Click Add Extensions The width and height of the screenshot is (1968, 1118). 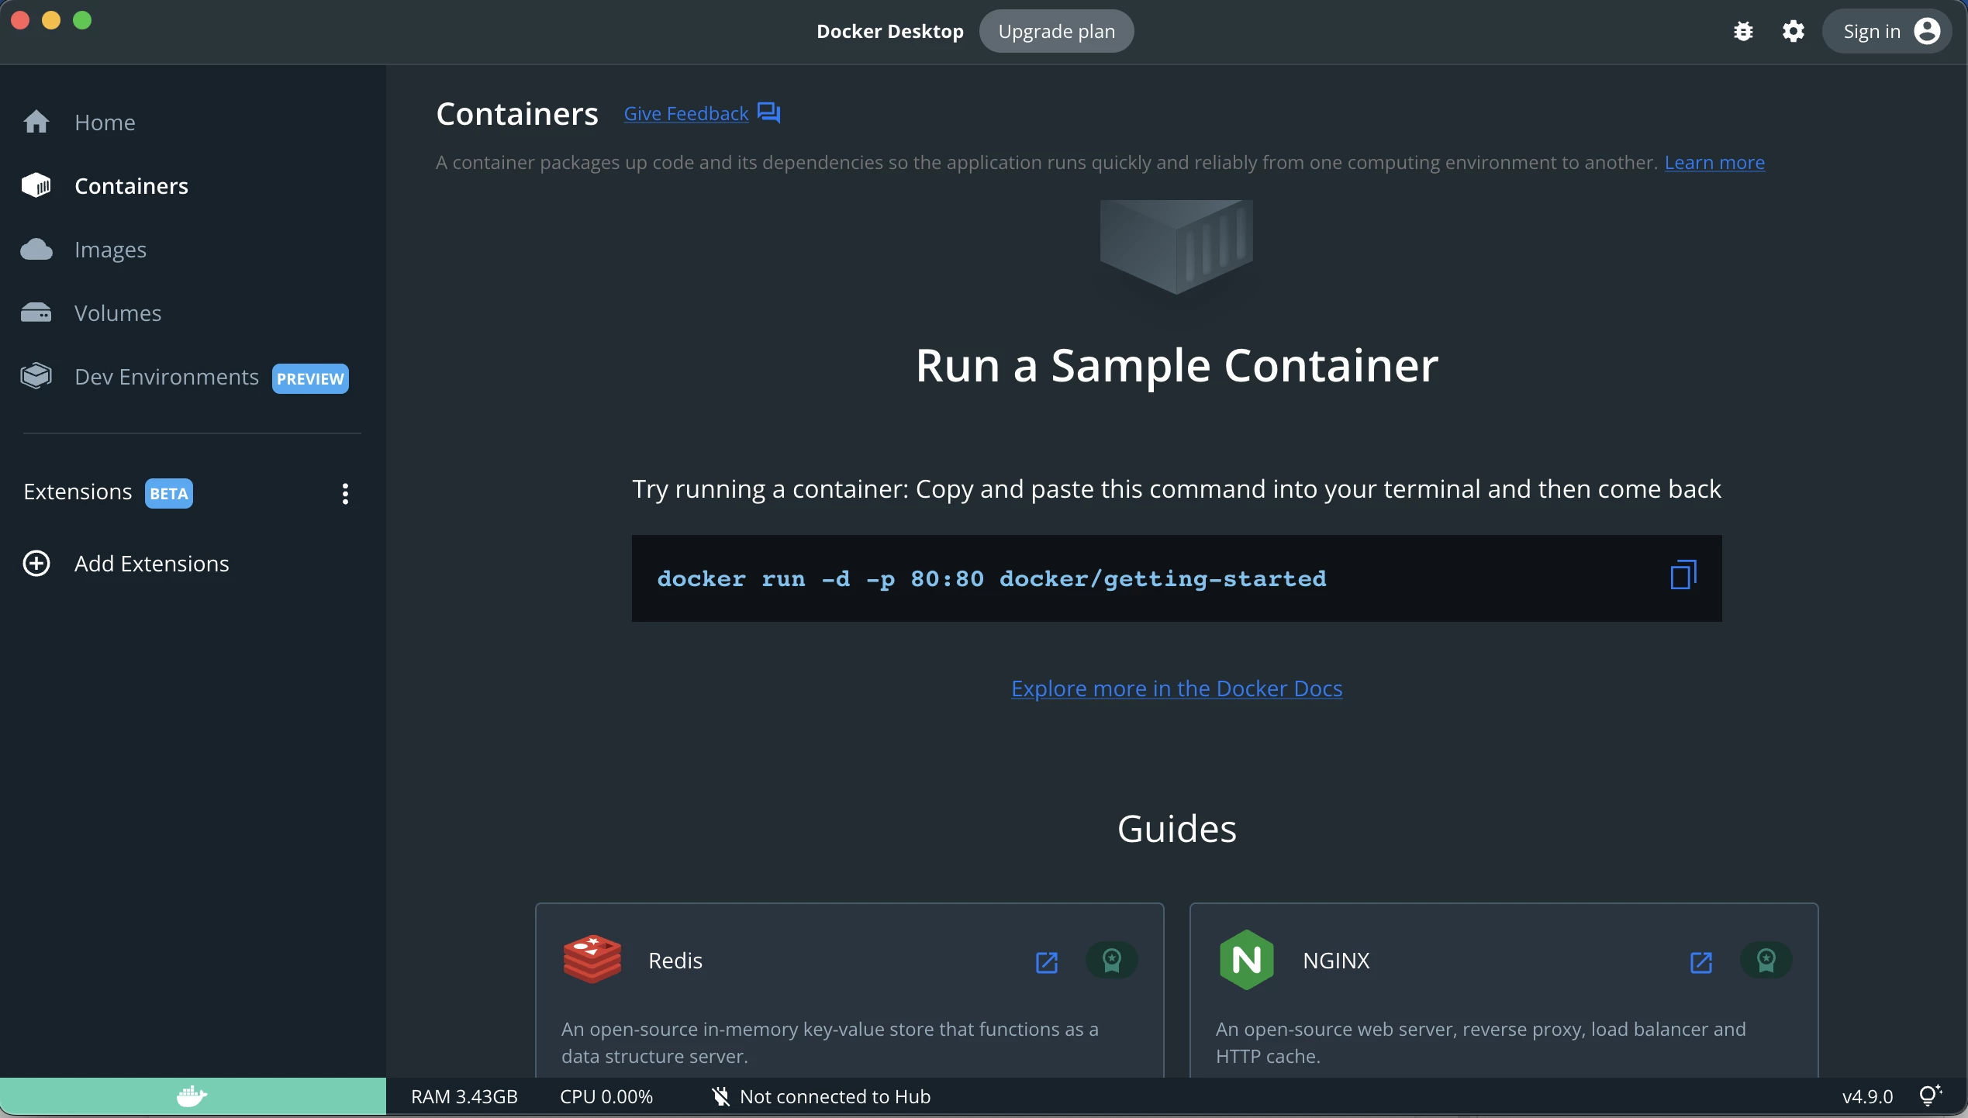[x=151, y=564]
